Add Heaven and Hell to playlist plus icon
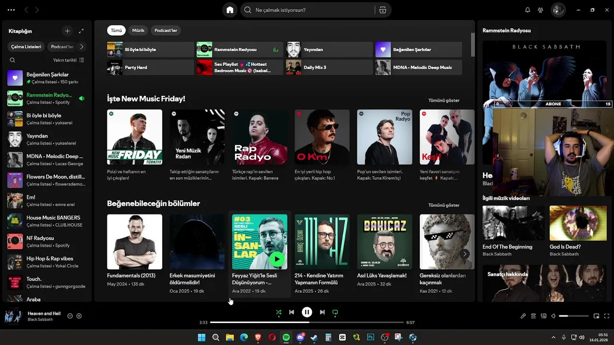Viewport: 614px width, 345px height. (x=79, y=316)
